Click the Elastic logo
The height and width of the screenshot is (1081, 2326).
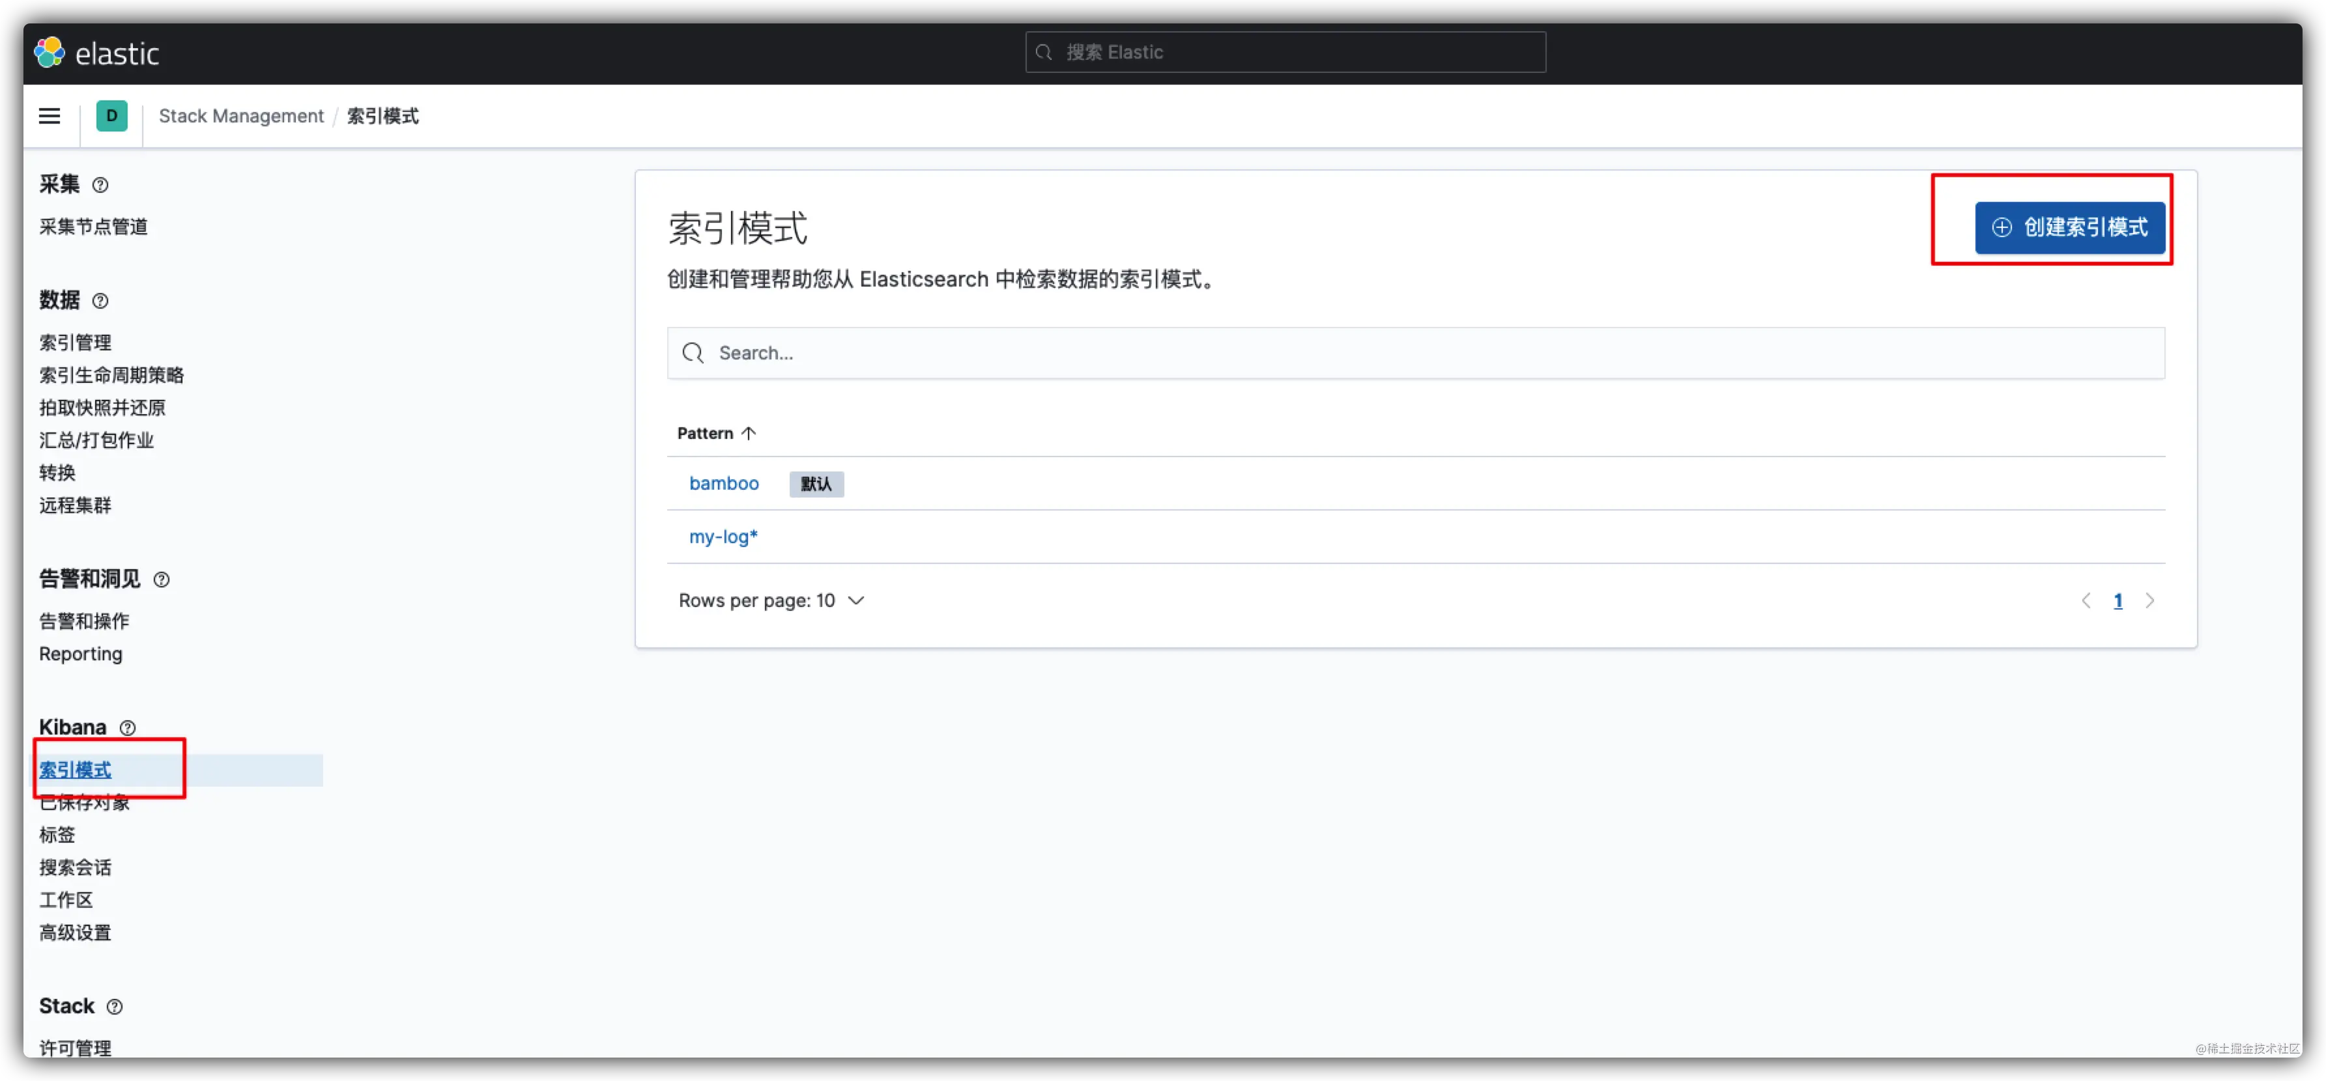click(96, 53)
